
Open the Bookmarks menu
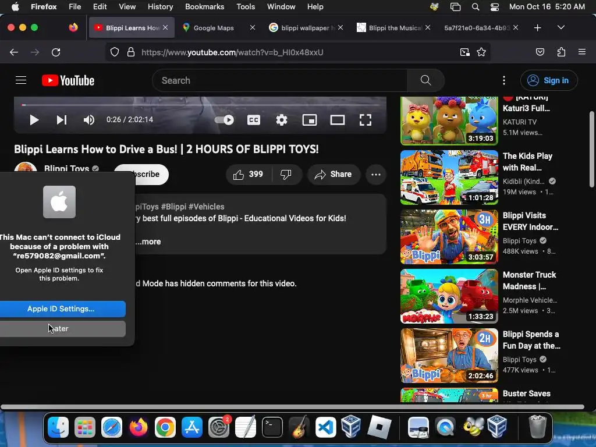pyautogui.click(x=204, y=6)
